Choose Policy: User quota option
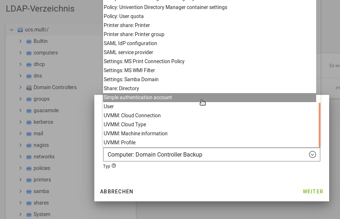This screenshot has width=340, height=219. click(x=210, y=16)
